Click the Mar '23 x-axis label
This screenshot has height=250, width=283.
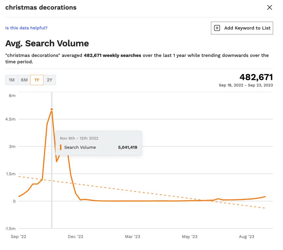tap(133, 237)
